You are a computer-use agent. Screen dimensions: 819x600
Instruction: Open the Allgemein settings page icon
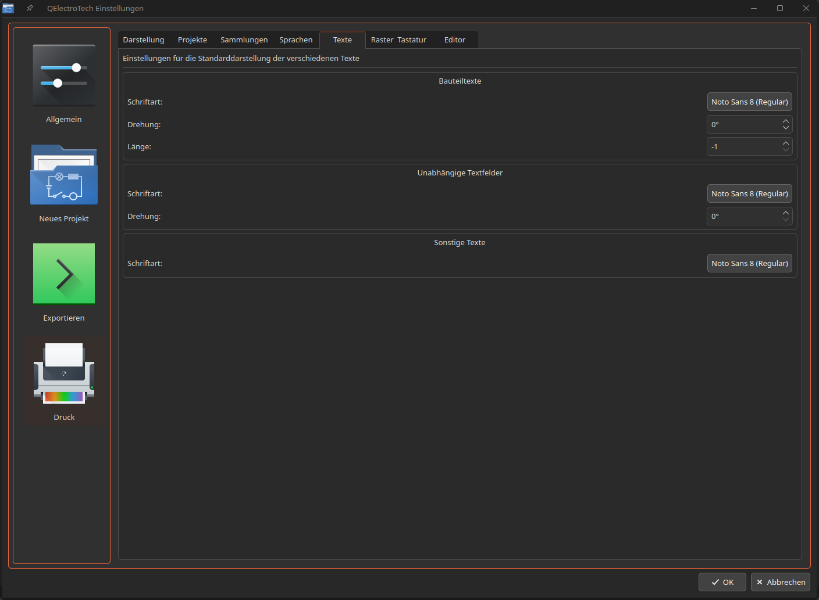(x=64, y=76)
